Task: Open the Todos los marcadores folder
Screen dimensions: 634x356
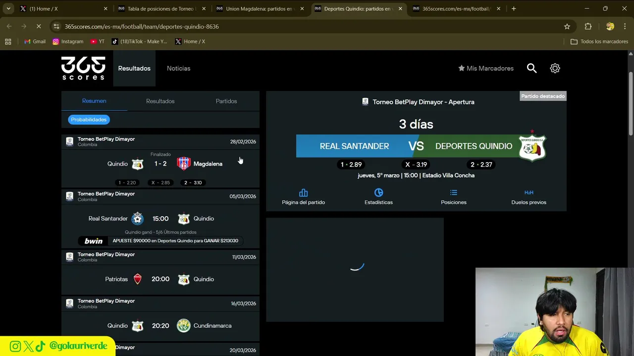Action: click(599, 42)
